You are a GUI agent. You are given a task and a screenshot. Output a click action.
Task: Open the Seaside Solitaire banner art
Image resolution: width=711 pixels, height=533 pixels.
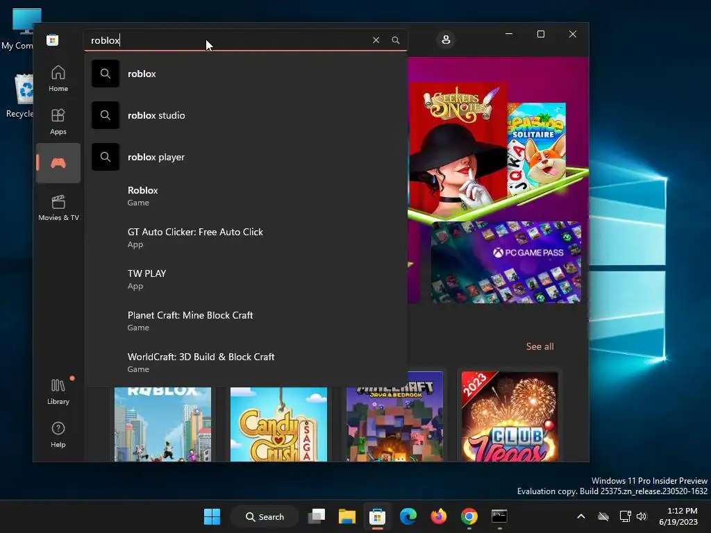tap(537, 149)
